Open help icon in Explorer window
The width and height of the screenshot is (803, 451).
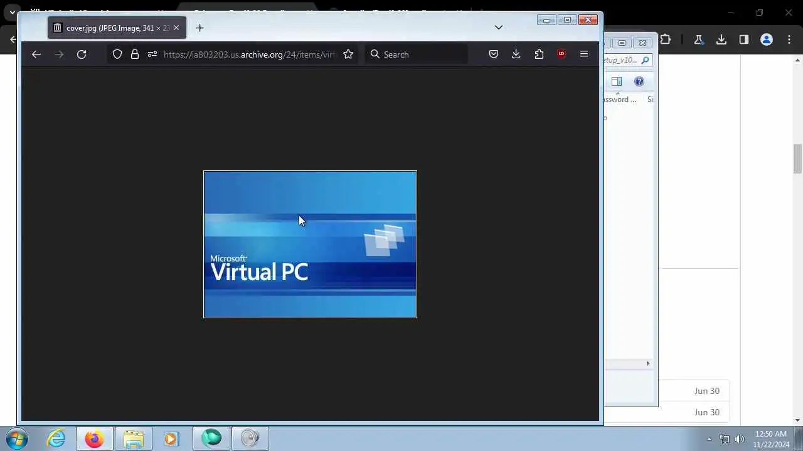pyautogui.click(x=639, y=81)
